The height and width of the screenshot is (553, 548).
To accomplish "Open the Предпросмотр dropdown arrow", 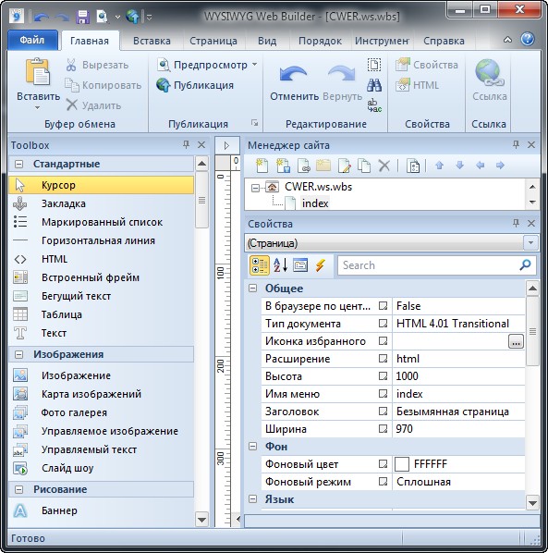I will pos(254,65).
